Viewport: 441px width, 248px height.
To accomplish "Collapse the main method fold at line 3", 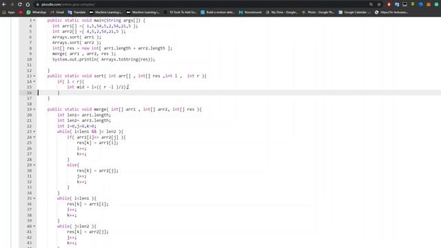I will 34,21.
